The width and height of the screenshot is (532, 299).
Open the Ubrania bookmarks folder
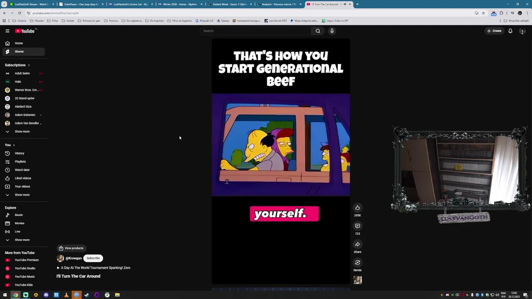pyautogui.click(x=20, y=20)
